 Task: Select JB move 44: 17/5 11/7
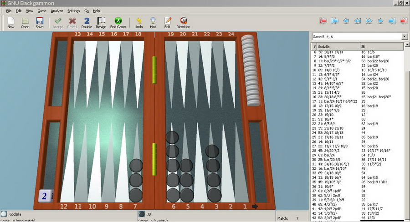(x=372, y=209)
